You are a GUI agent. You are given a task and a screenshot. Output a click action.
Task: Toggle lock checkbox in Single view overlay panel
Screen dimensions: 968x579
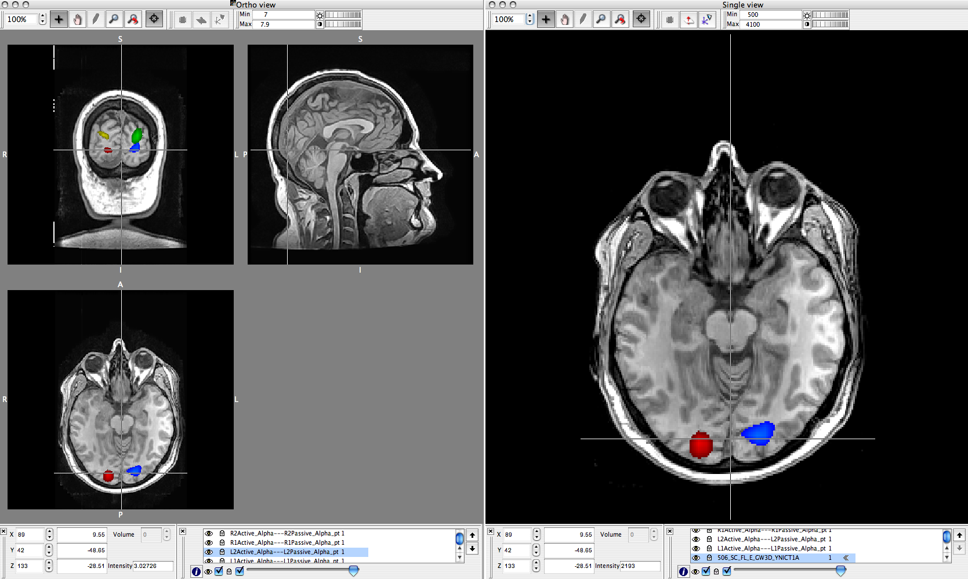[x=727, y=571]
